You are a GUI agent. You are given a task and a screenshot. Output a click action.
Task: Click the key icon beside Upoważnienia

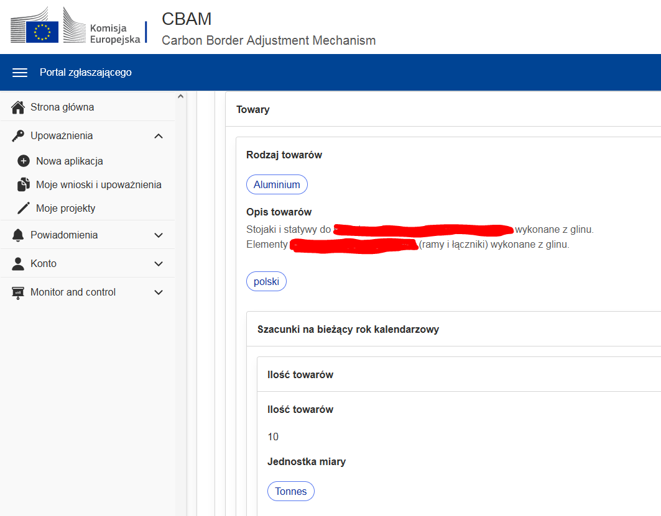point(17,136)
